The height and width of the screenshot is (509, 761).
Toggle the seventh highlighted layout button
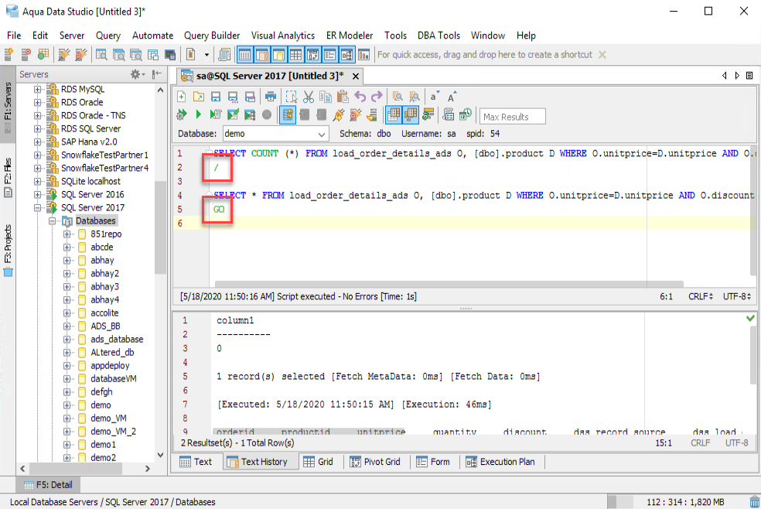(x=347, y=55)
